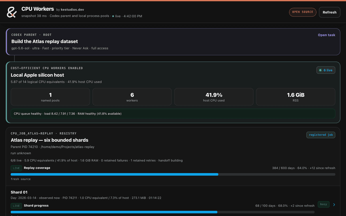Click the '6 live' status badge

tap(326, 70)
